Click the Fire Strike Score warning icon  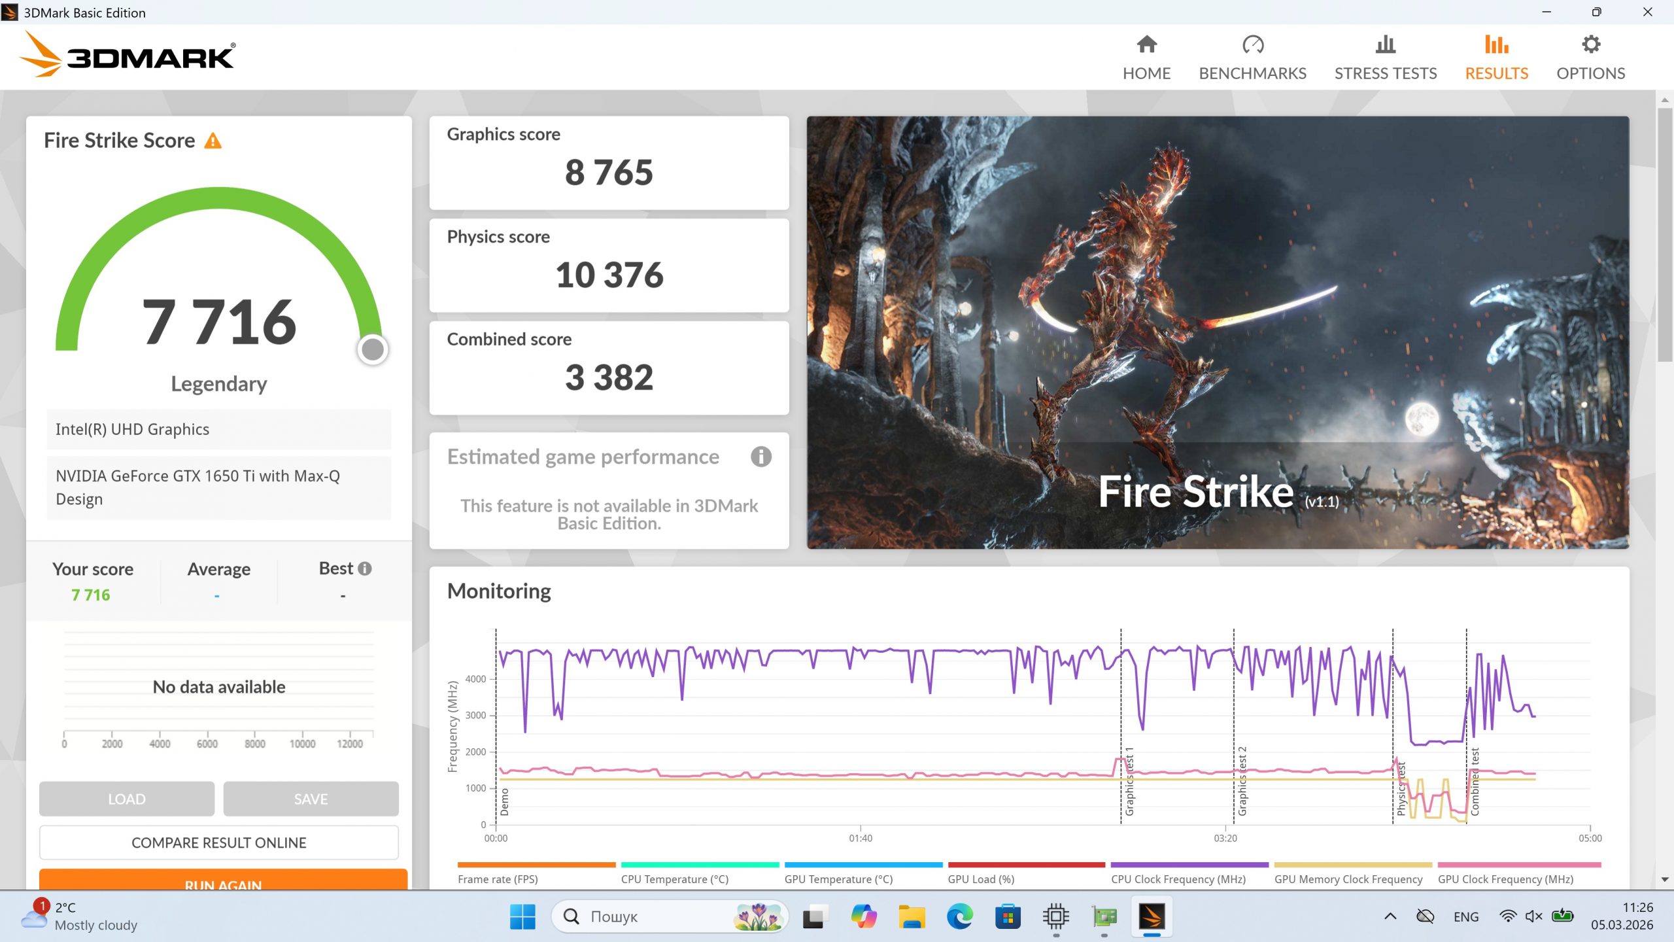tap(213, 141)
